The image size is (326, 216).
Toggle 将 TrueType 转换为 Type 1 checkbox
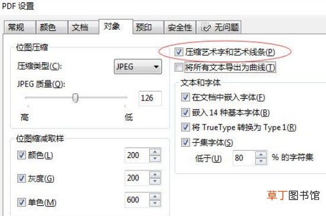pos(186,127)
